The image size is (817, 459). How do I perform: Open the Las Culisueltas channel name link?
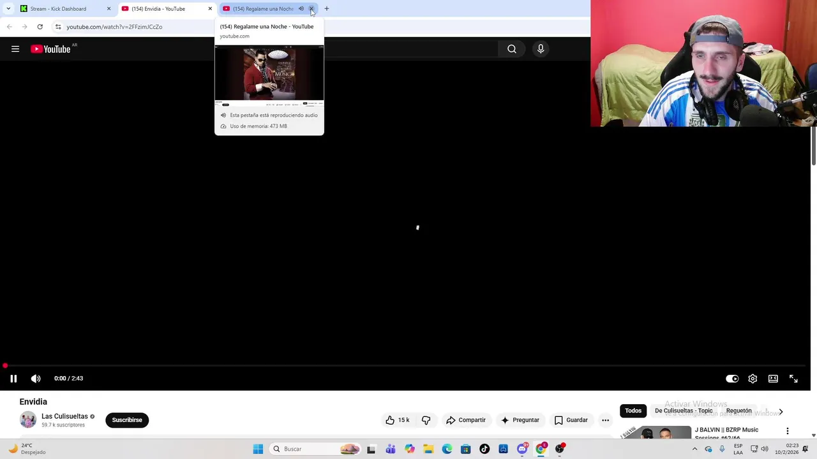[x=64, y=416]
